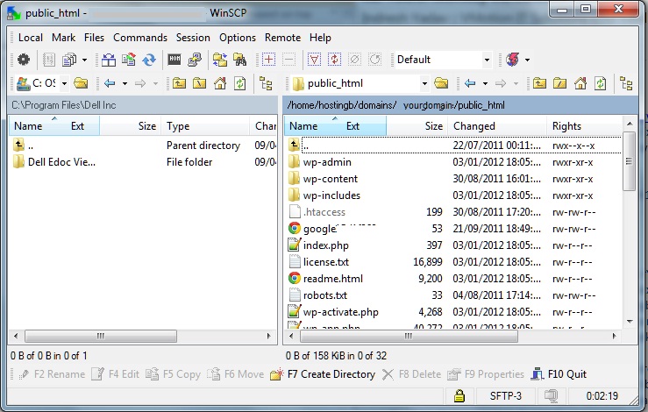Select the wp-admin folder
648x412 pixels.
(327, 162)
